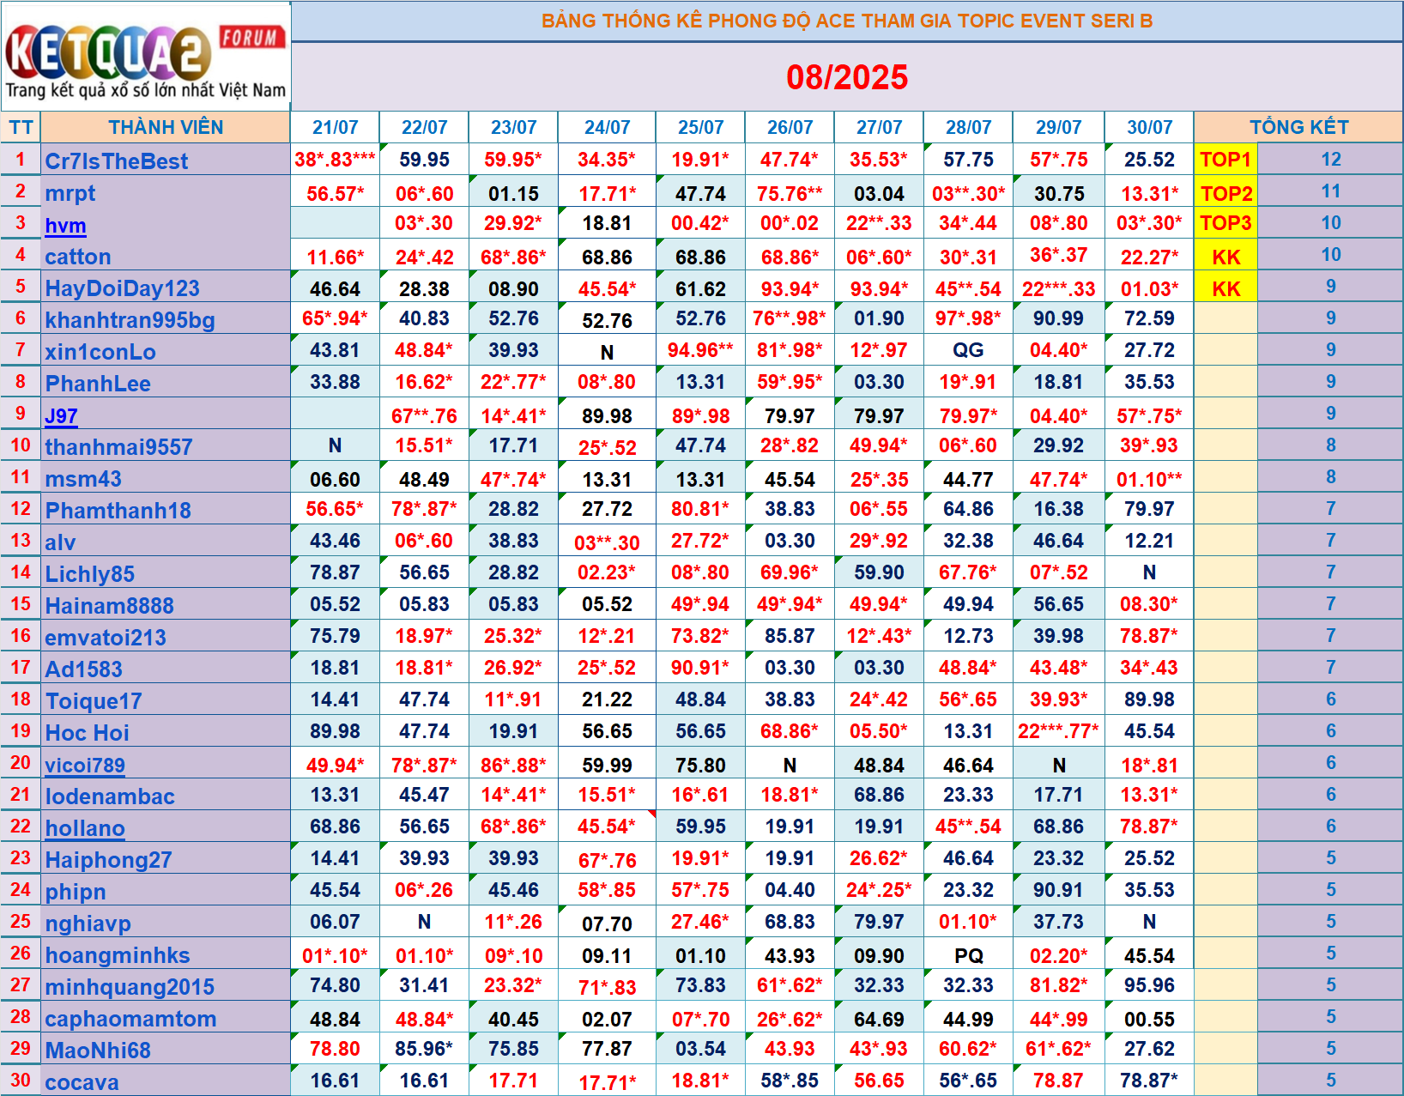Screen dimensions: 1404x1096
Task: Click the KETQUA2 Forum logo
Action: (x=145, y=58)
